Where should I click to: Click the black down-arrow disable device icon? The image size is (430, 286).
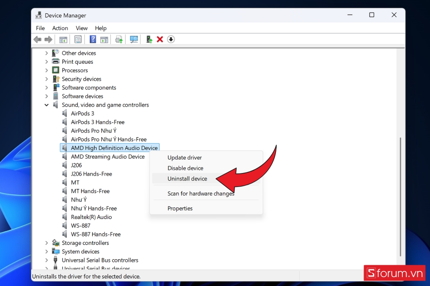171,39
